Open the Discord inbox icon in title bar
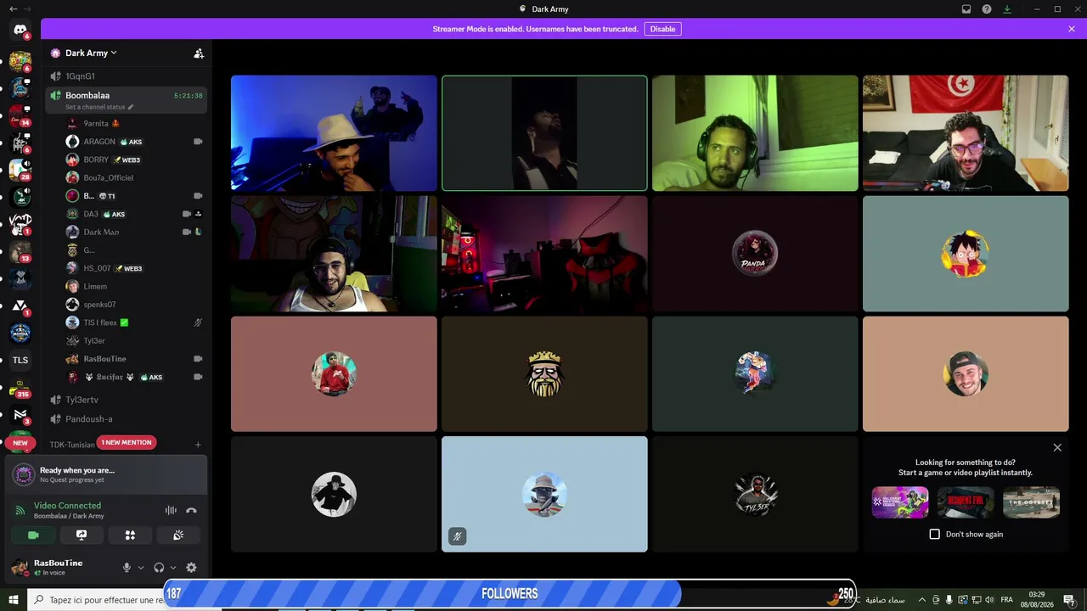Viewport: 1087px width, 611px height. tap(966, 9)
